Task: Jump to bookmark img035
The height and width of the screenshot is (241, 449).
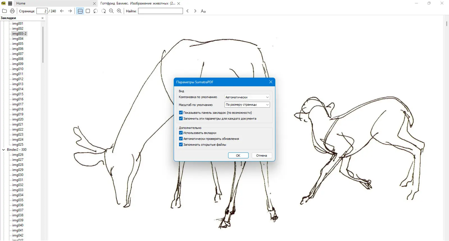Action: tap(18, 200)
